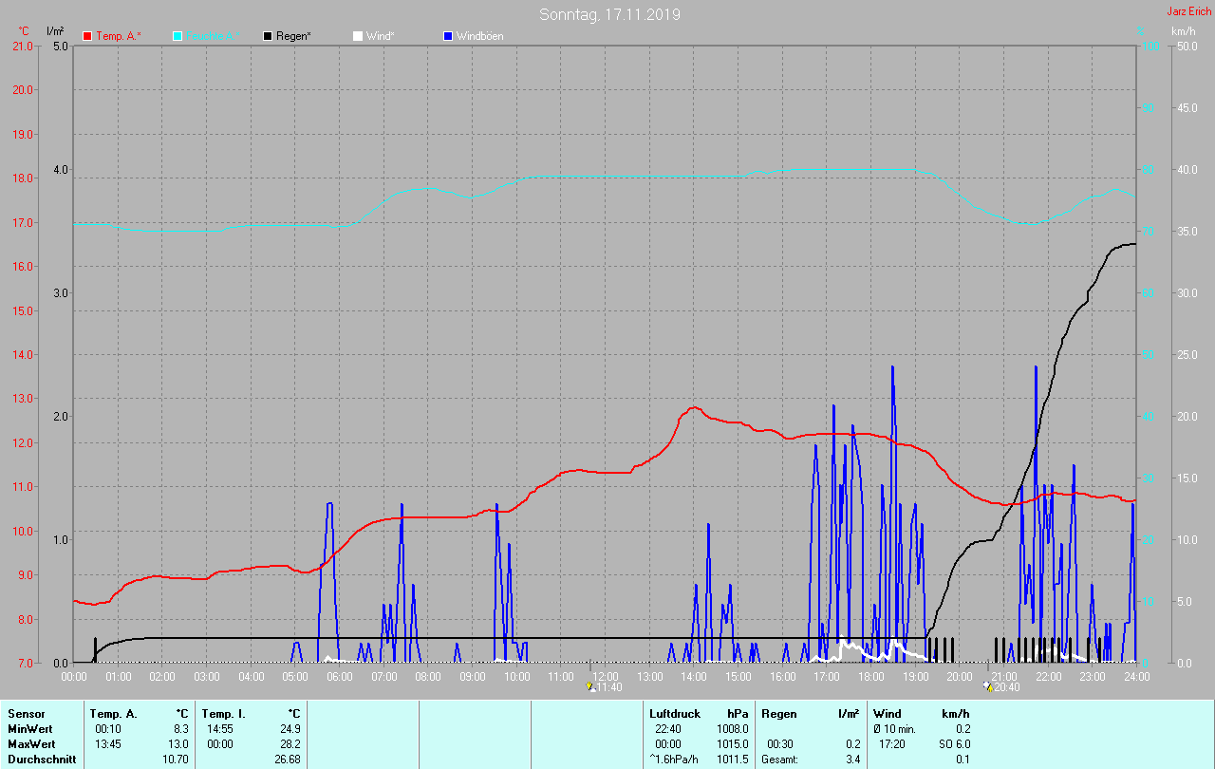Screen dimensions: 1215x769
Task: Select the 'Windböen' legend label
Action: point(479,36)
